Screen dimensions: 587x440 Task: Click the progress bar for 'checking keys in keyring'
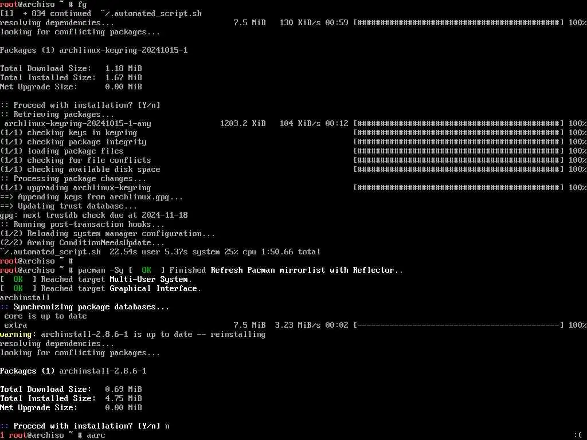tap(458, 132)
